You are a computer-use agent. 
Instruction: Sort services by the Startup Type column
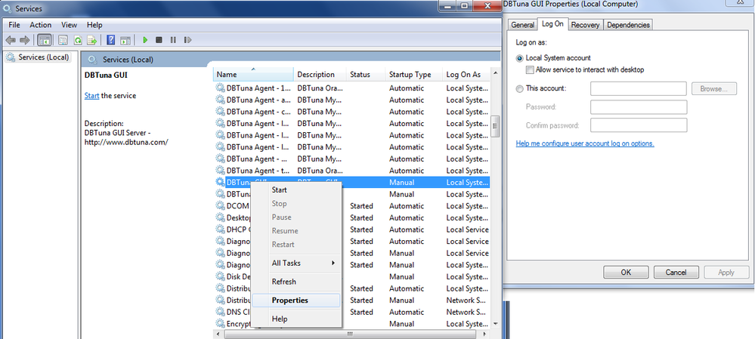point(410,75)
